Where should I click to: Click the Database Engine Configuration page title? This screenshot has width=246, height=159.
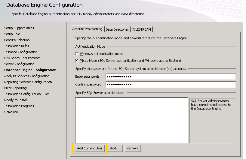(45, 5)
